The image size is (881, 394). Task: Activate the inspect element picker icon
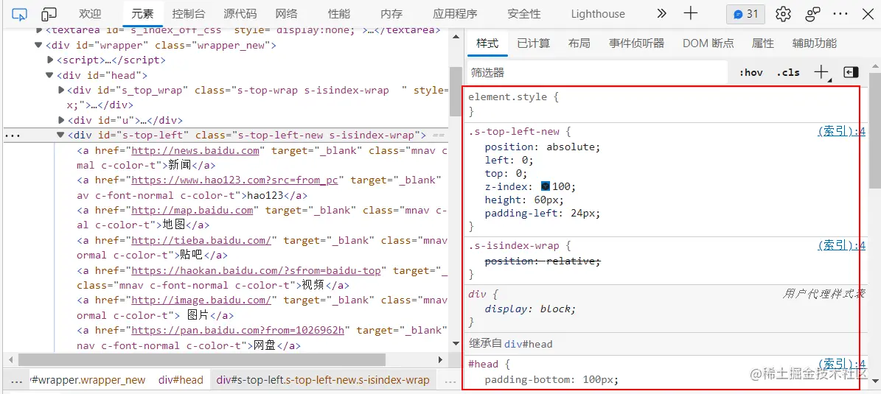click(19, 14)
